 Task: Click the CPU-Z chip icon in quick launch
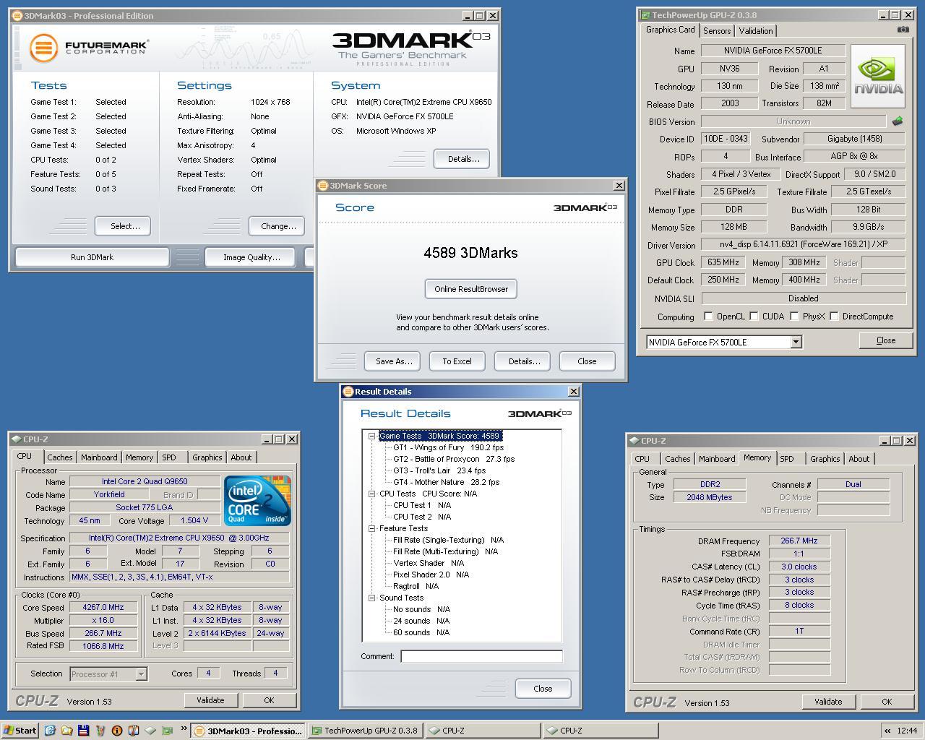click(150, 731)
